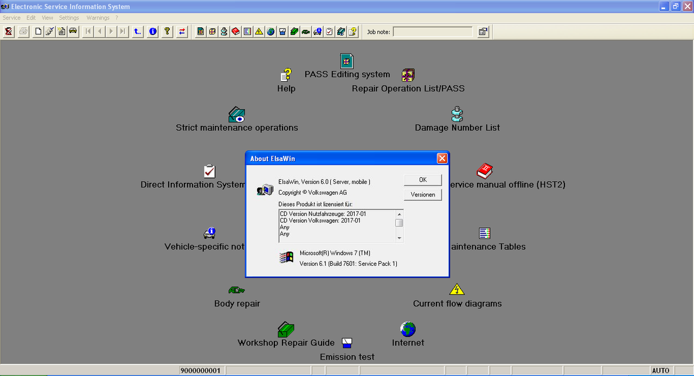Image resolution: width=694 pixels, height=376 pixels.
Task: Open Vehicle-specific notes on the main screen
Action: pos(209,233)
